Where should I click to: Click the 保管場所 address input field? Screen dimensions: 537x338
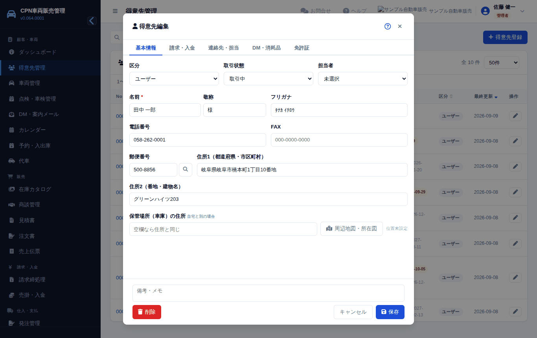223,229
